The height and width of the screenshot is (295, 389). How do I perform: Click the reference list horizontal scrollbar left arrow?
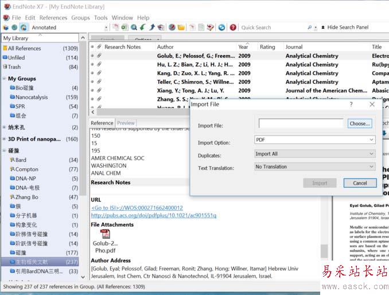tap(93, 112)
